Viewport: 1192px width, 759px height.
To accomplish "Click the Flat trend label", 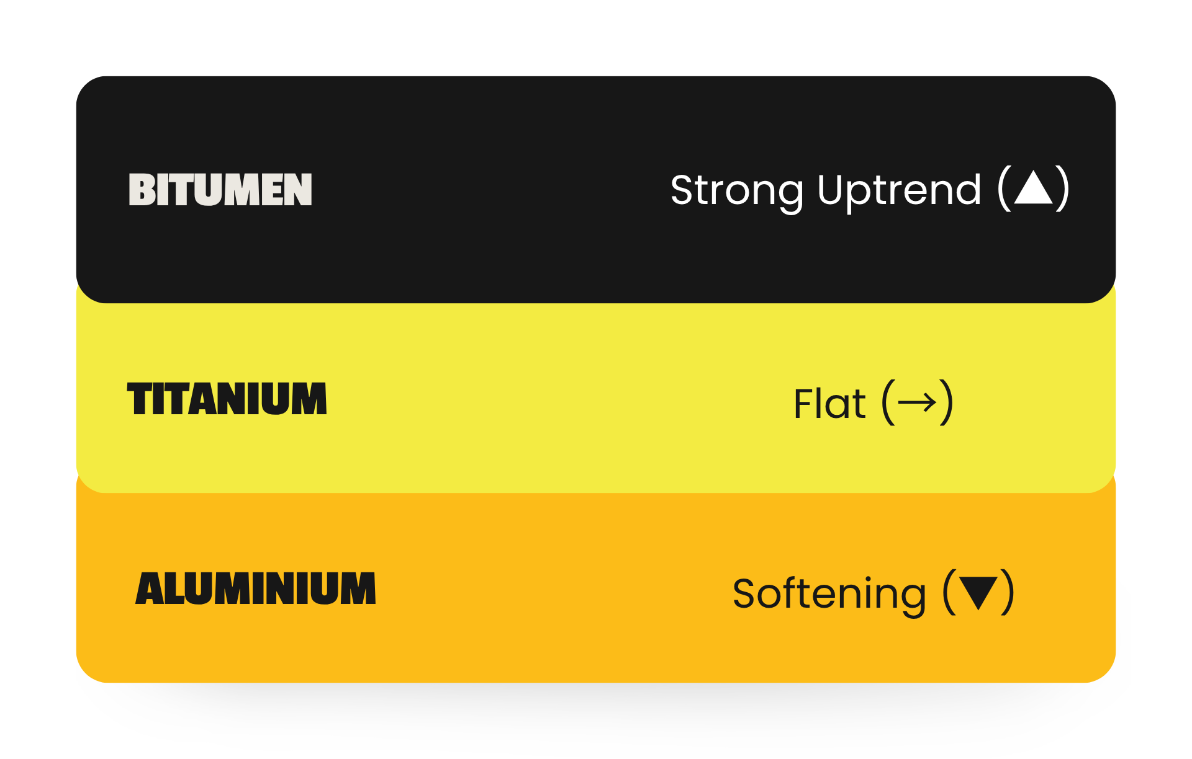I will [829, 404].
